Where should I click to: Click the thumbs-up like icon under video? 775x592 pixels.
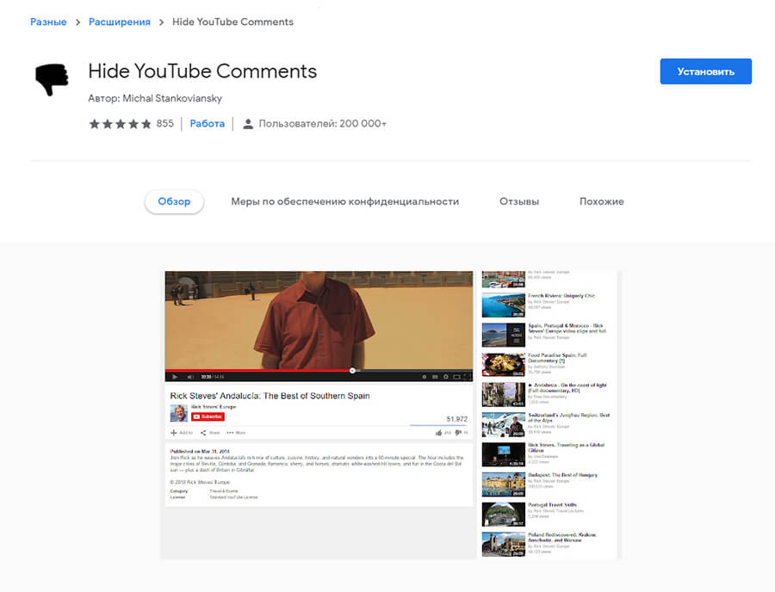tap(439, 433)
